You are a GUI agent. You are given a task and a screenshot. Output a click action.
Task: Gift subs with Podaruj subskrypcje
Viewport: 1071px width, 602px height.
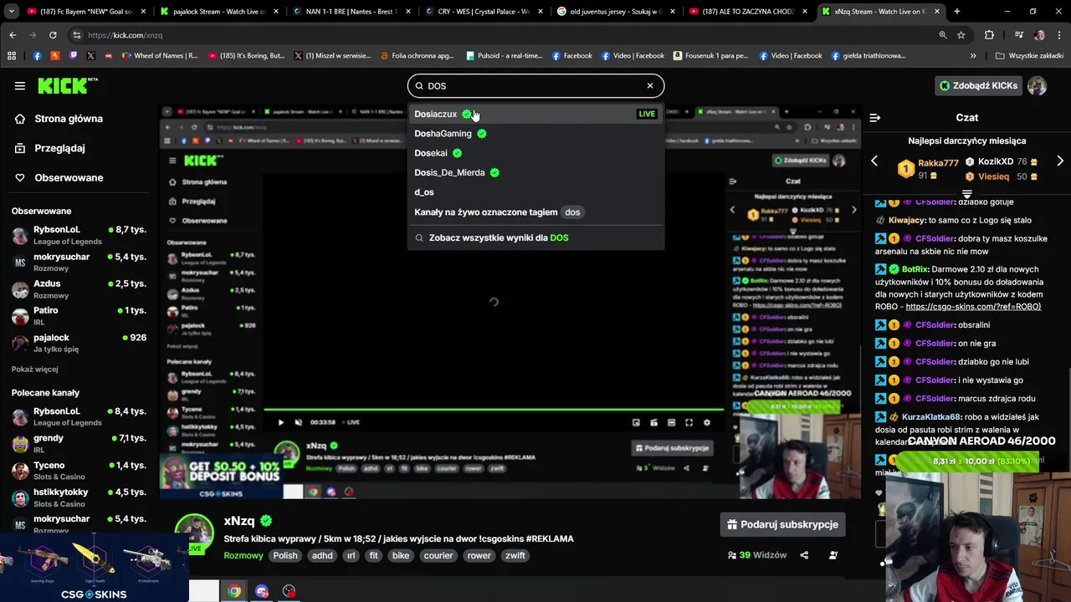click(782, 524)
